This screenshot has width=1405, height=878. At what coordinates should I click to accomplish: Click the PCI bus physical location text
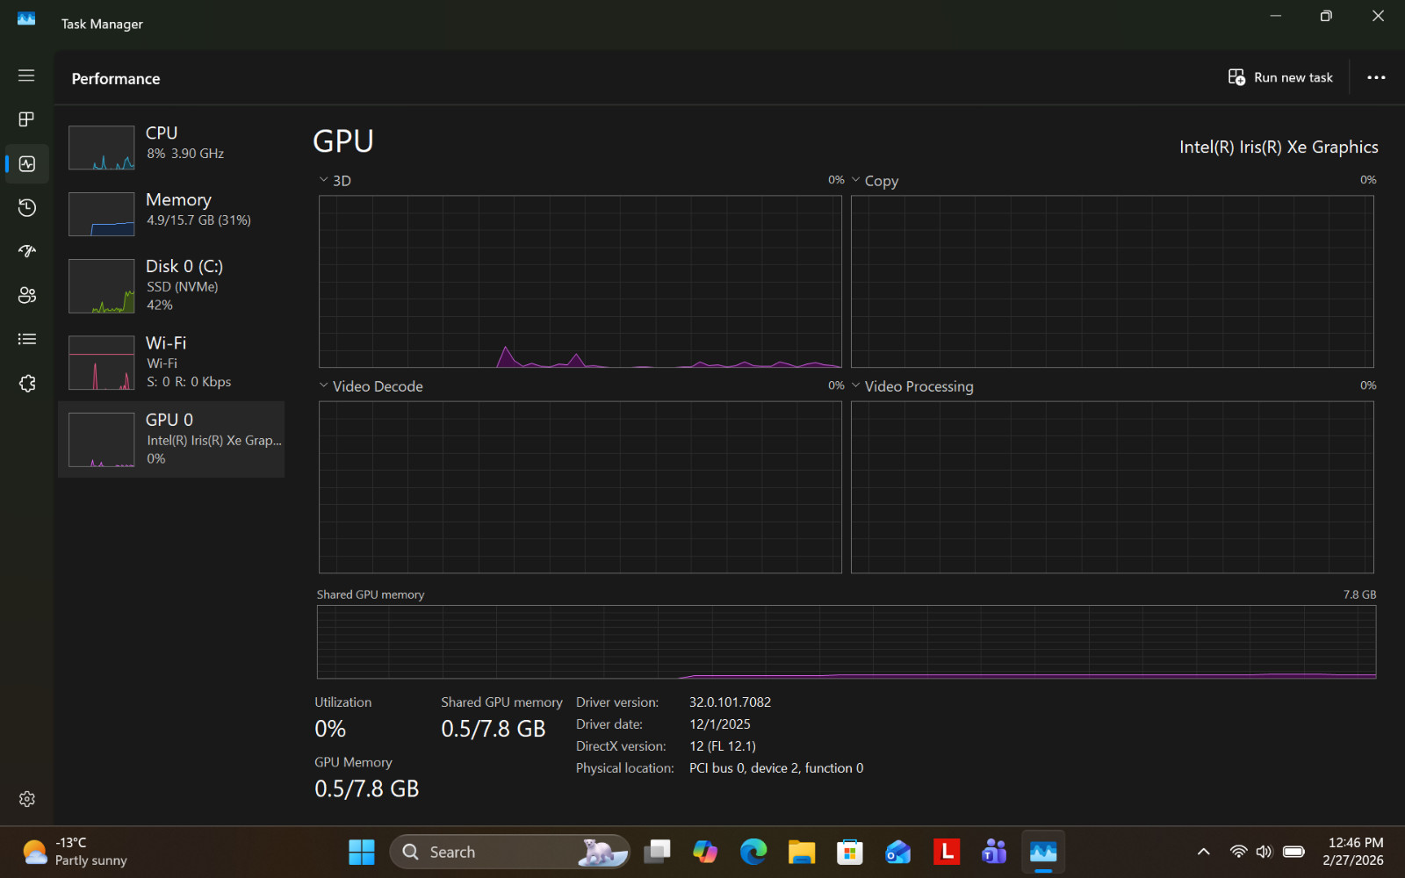[x=776, y=768]
